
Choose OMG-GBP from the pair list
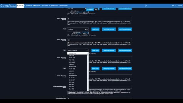coord(77,80)
